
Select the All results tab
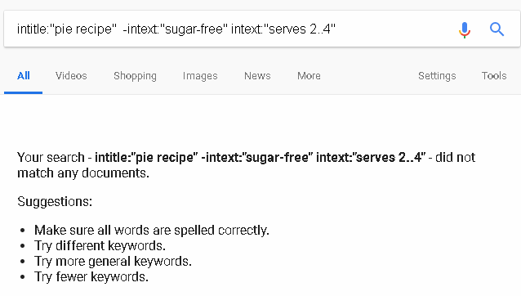[x=23, y=76]
